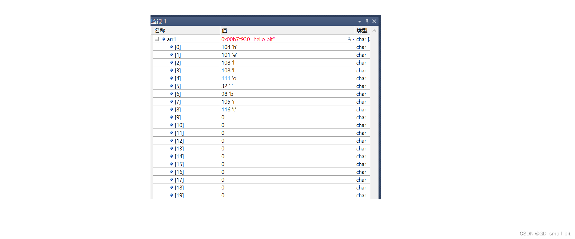
Task: Click the value 111 'o'
Action: [x=230, y=78]
